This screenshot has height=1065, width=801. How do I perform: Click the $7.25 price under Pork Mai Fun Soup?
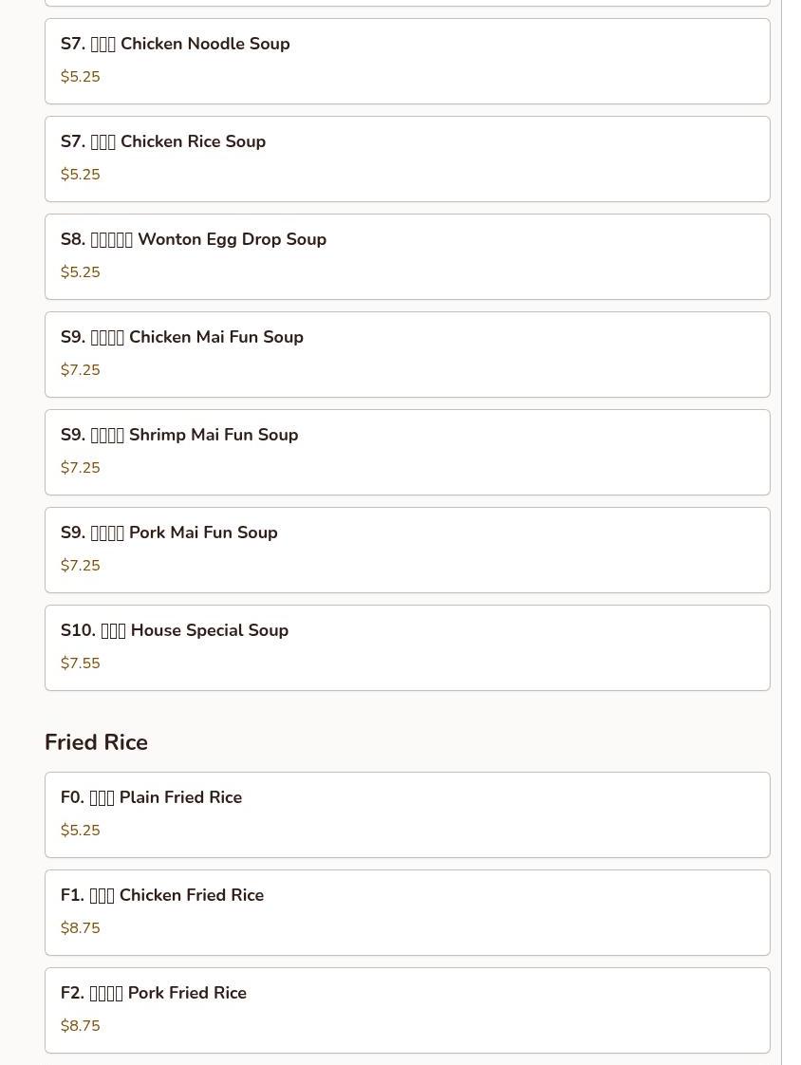pyautogui.click(x=81, y=566)
